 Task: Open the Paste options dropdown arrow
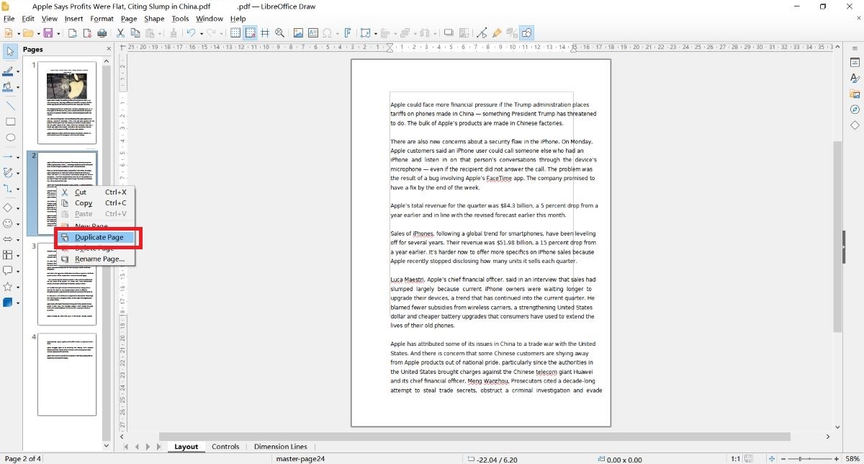(160, 32)
